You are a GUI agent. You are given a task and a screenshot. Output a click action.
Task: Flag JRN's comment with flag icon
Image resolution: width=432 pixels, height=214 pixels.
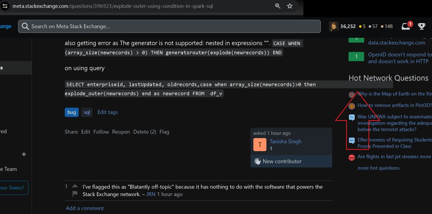tap(75, 194)
